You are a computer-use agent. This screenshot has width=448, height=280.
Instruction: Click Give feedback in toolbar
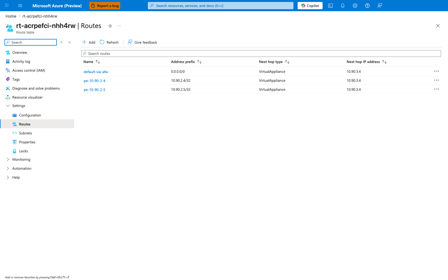[x=143, y=42]
